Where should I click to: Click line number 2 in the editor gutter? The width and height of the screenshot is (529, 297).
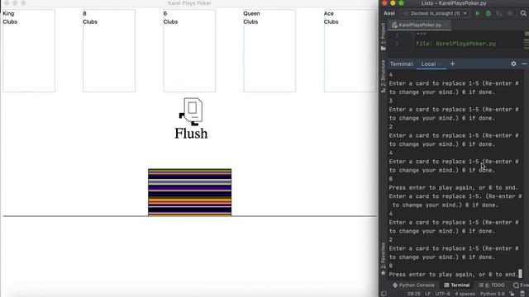[397, 44]
